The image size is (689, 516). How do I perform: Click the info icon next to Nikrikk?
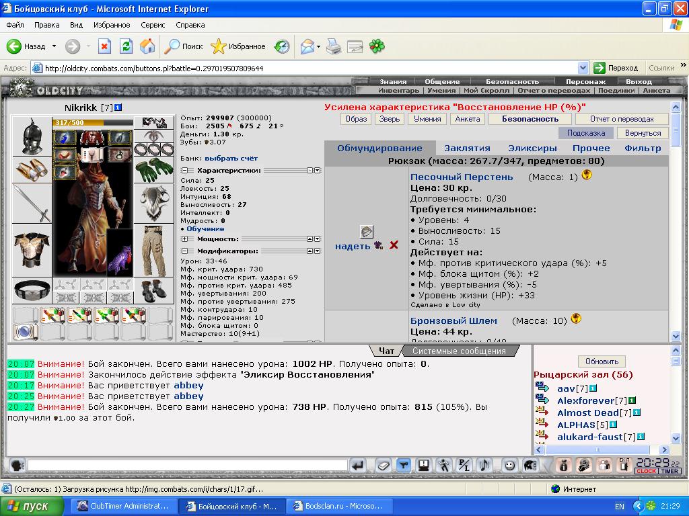point(118,107)
